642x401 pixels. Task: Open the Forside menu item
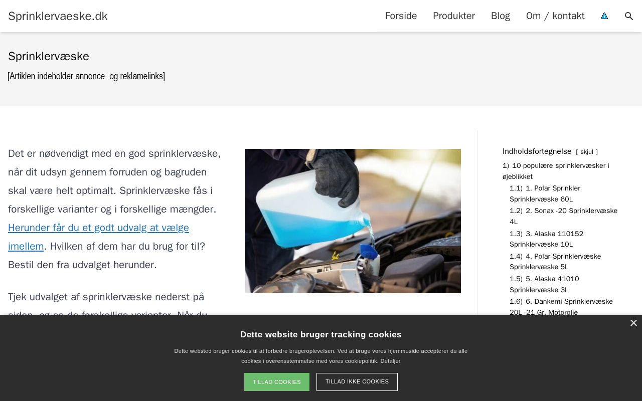point(401,16)
